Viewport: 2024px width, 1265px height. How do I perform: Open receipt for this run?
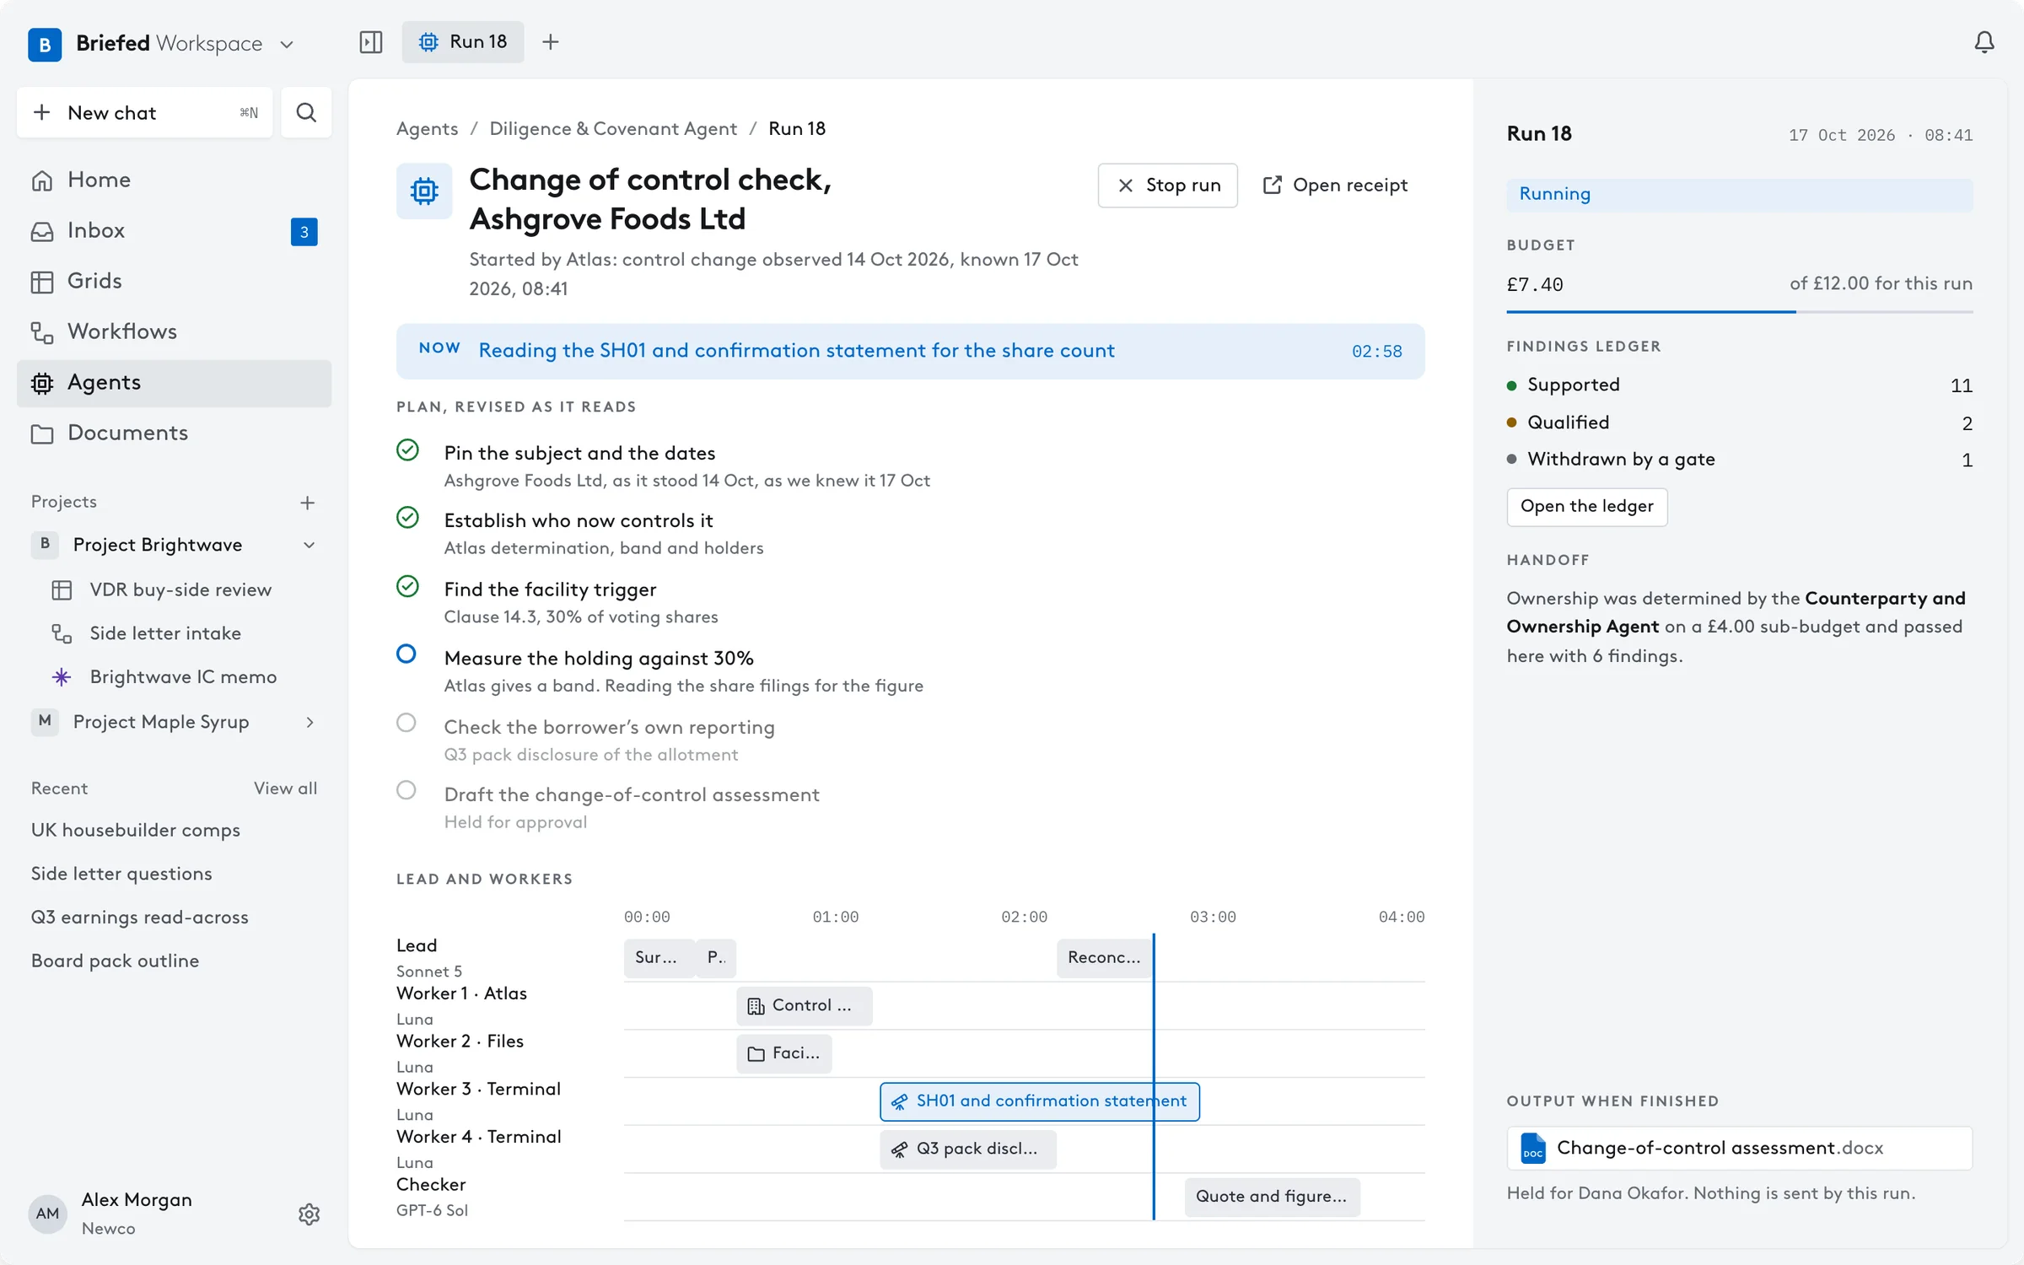pyautogui.click(x=1335, y=186)
